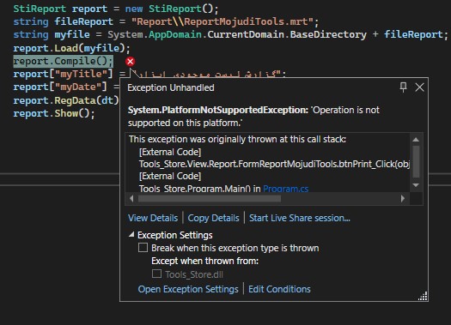
Task: Pin the Exception Unhandled popup
Action: coord(403,87)
